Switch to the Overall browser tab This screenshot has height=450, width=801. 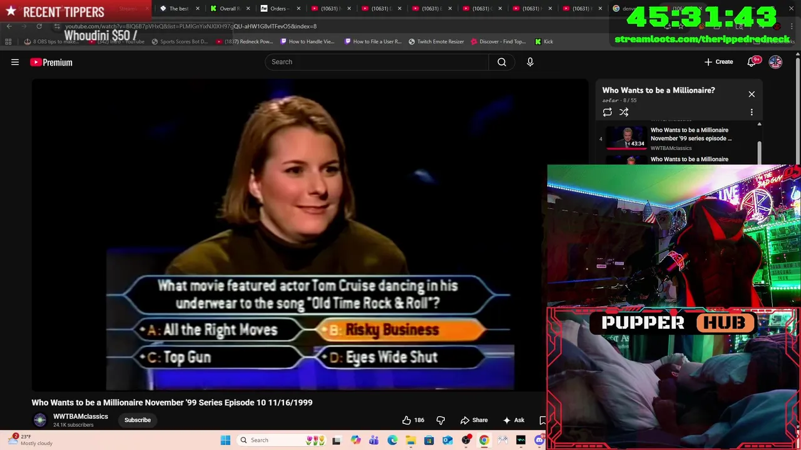click(x=229, y=8)
